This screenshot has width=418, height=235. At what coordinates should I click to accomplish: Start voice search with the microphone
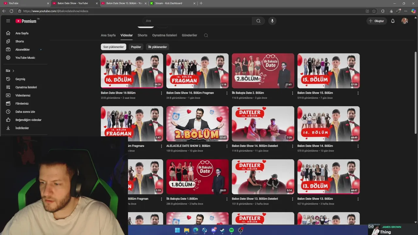pyautogui.click(x=272, y=21)
